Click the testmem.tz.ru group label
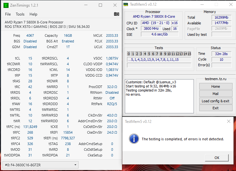 tap(215, 79)
